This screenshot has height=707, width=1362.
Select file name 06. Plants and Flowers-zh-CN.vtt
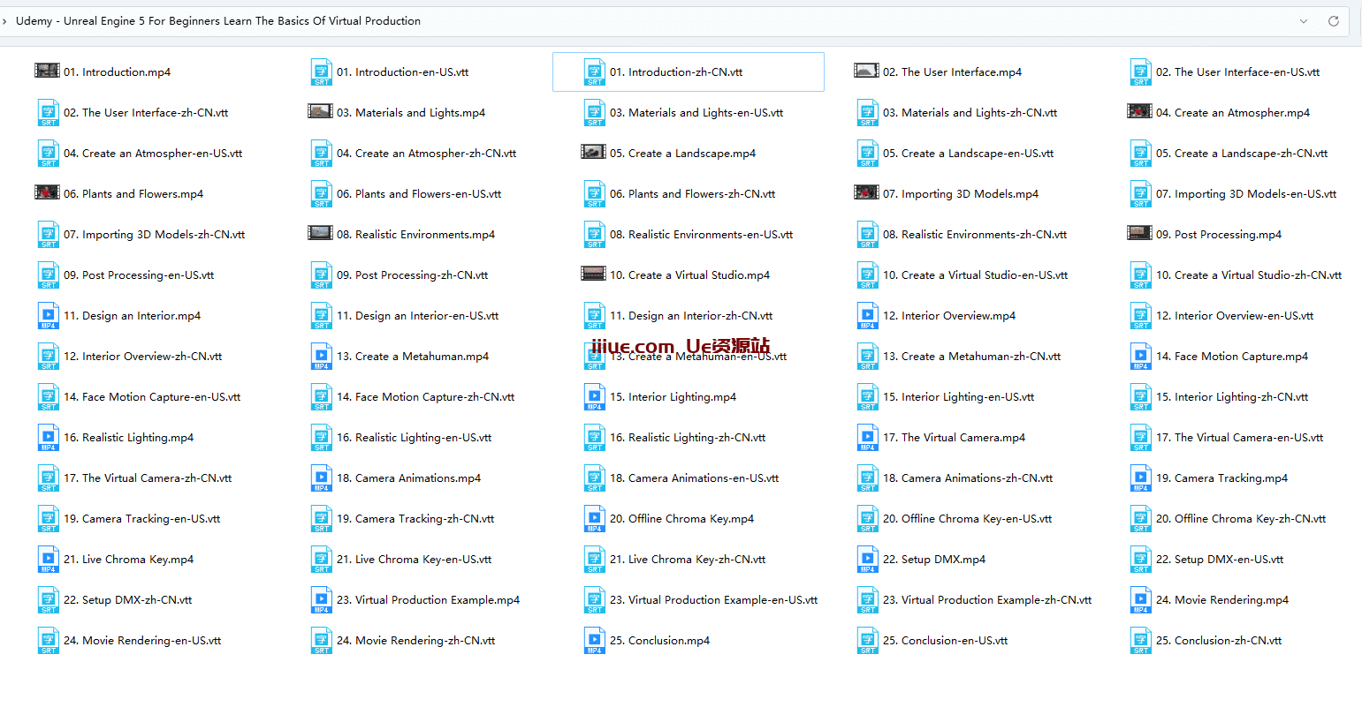693,194
